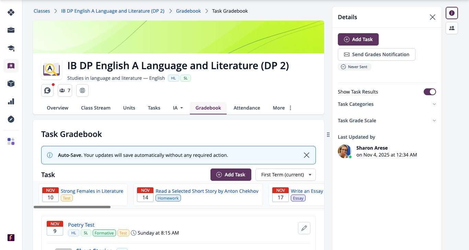Click the Homework tag on Chekhov task
469x250 pixels.
(168, 198)
